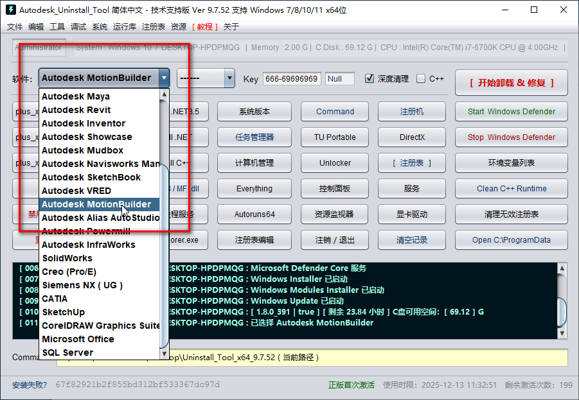Pick CATIA from the software list
This screenshot has height=400, width=579.
(x=100, y=299)
